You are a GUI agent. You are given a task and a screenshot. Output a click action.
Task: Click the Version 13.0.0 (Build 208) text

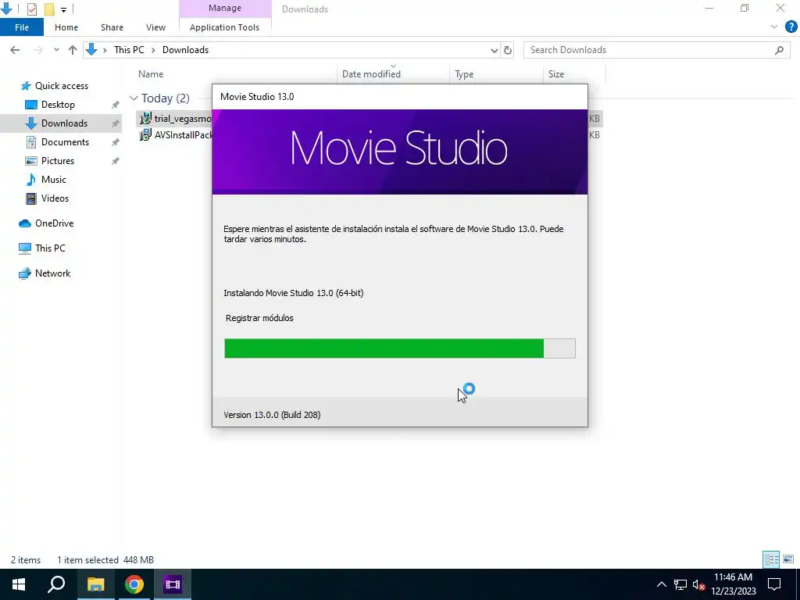click(272, 415)
